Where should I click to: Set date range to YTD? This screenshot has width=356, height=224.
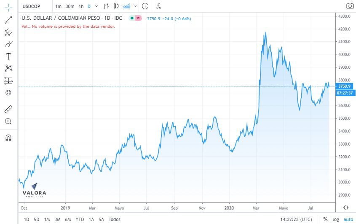coord(80,219)
